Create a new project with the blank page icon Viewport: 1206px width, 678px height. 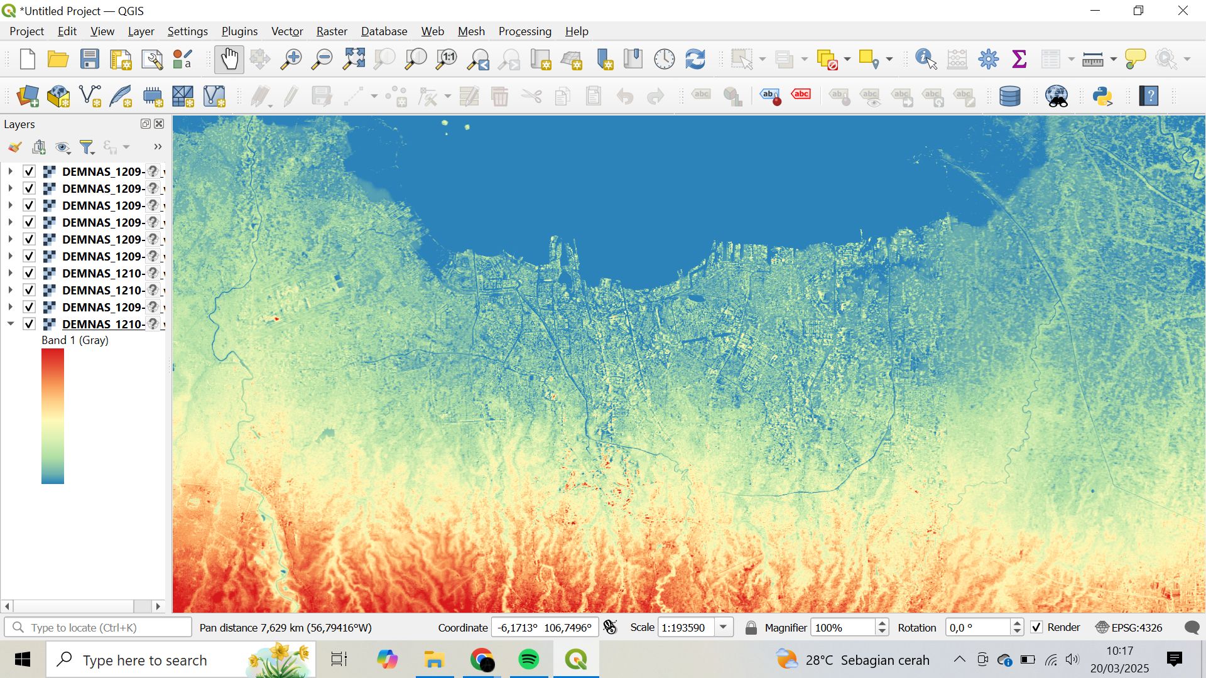(x=27, y=59)
